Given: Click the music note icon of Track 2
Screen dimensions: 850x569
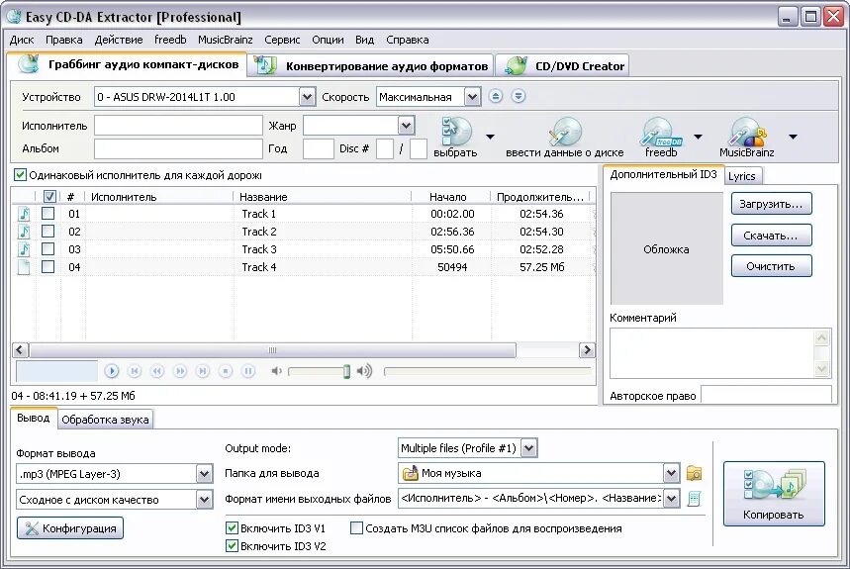Looking at the screenshot, I should point(24,232).
